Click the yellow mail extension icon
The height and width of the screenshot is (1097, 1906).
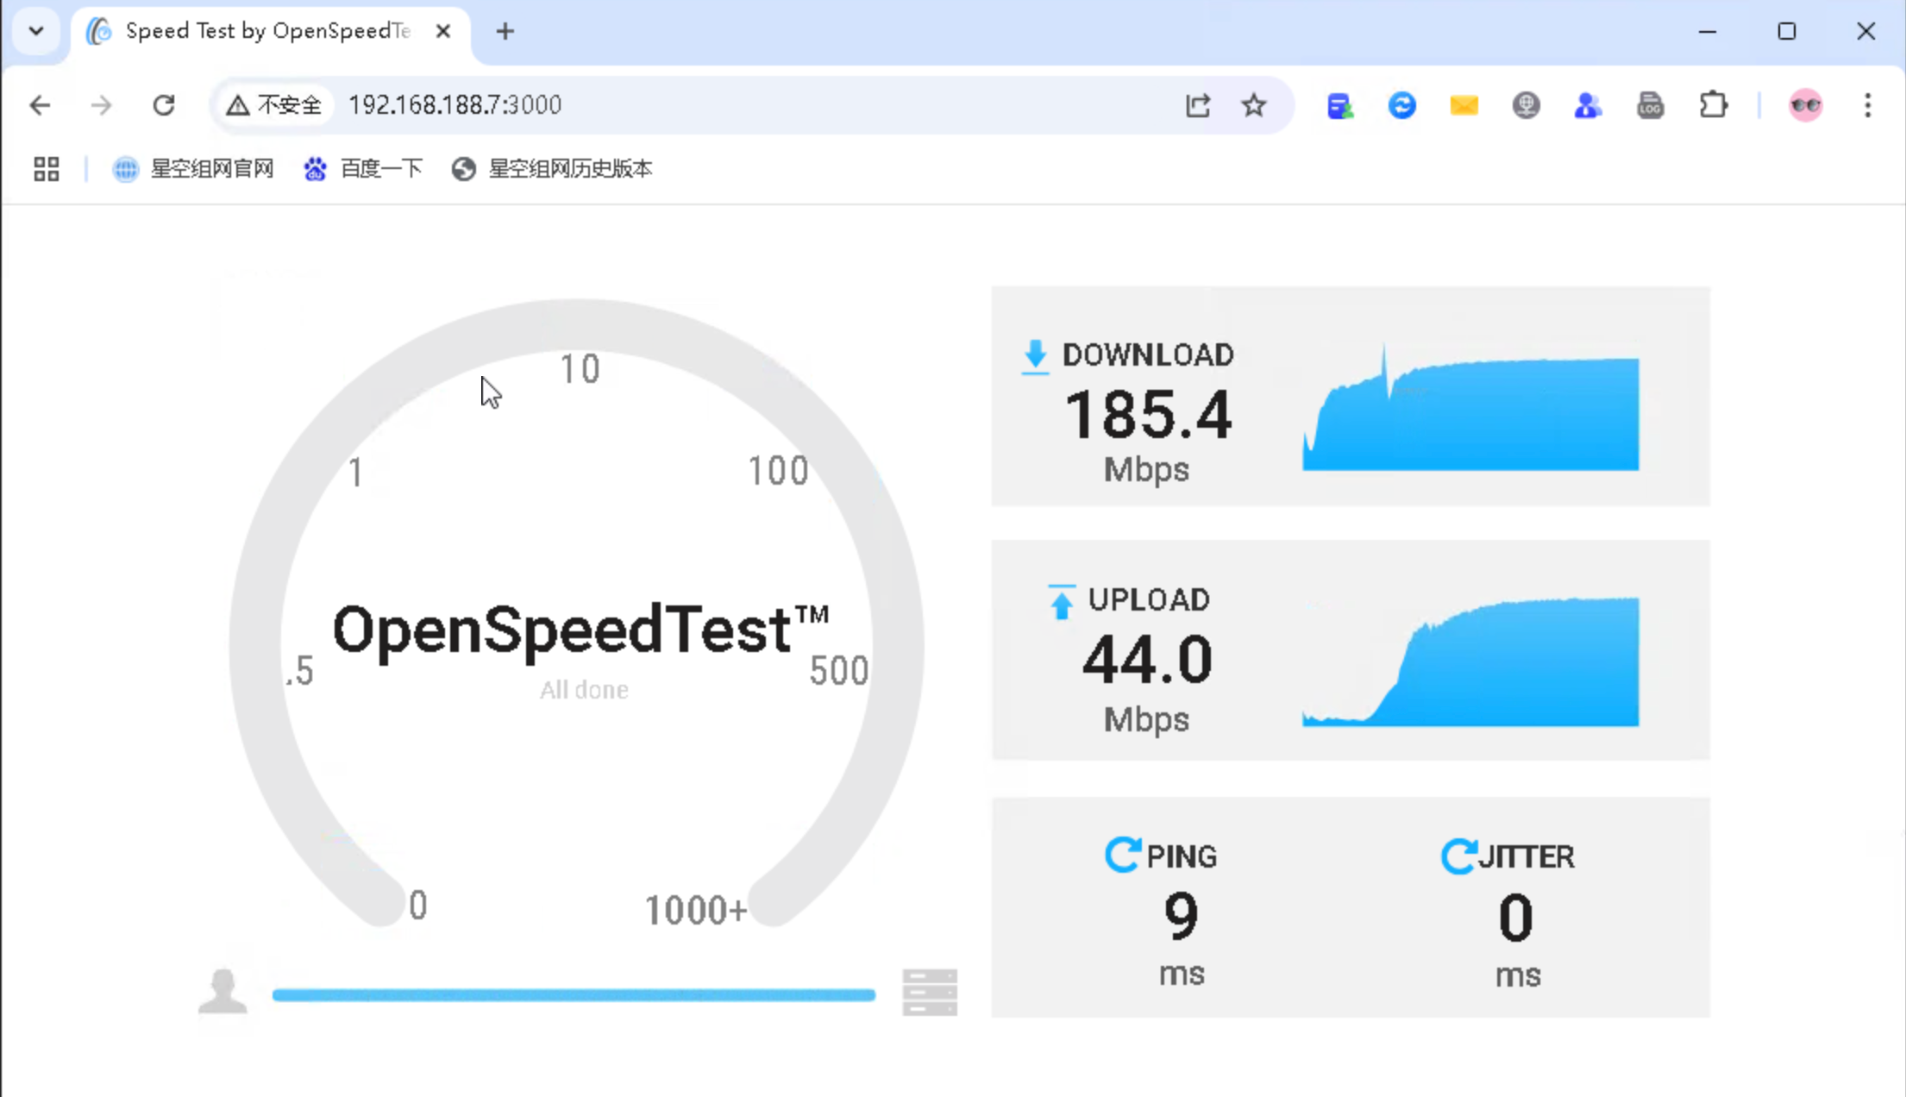click(x=1464, y=105)
